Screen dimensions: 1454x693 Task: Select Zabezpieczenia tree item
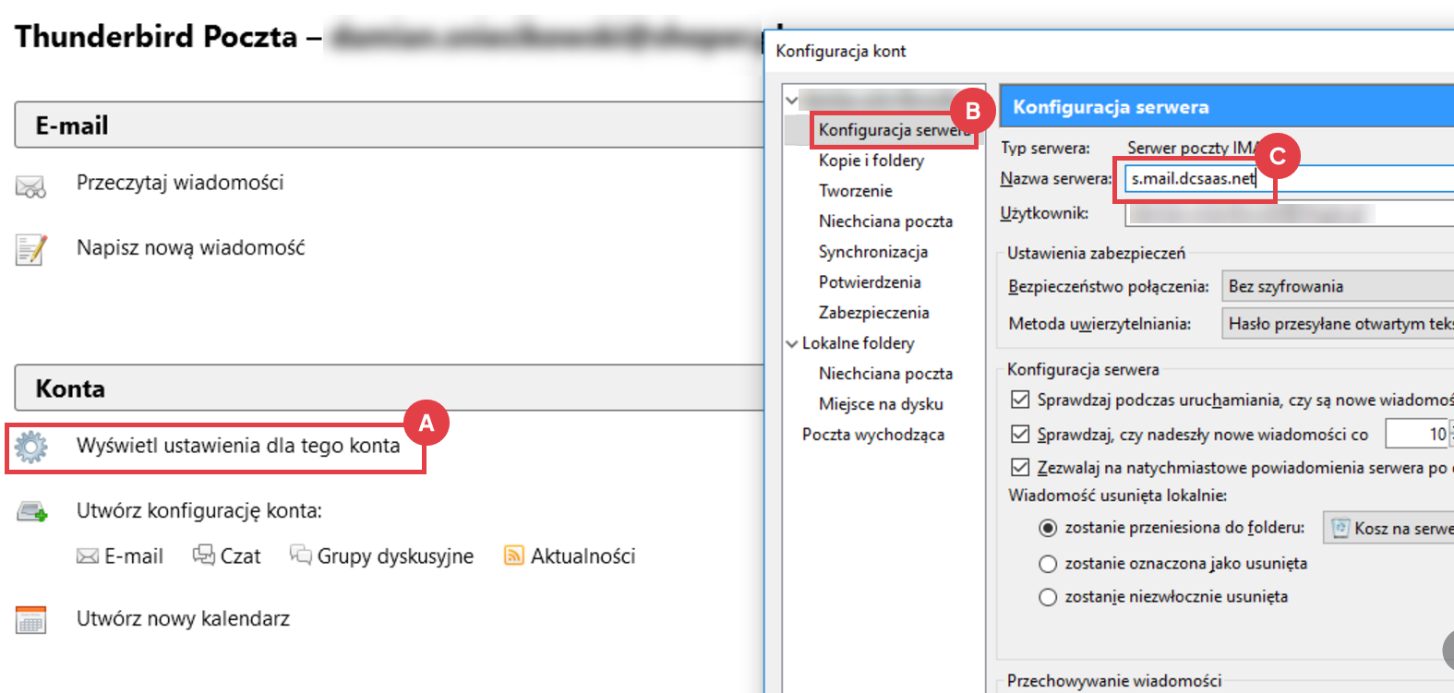[873, 313]
